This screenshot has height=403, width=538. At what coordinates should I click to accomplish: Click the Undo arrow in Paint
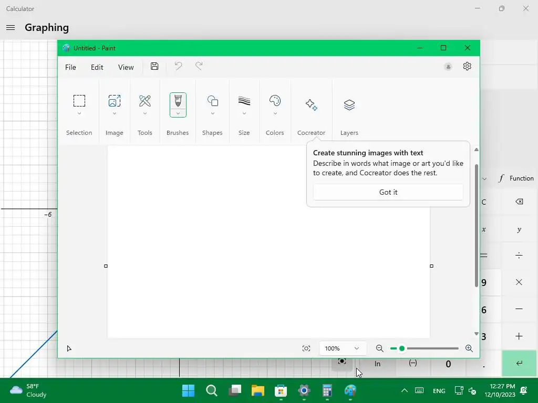click(x=178, y=66)
